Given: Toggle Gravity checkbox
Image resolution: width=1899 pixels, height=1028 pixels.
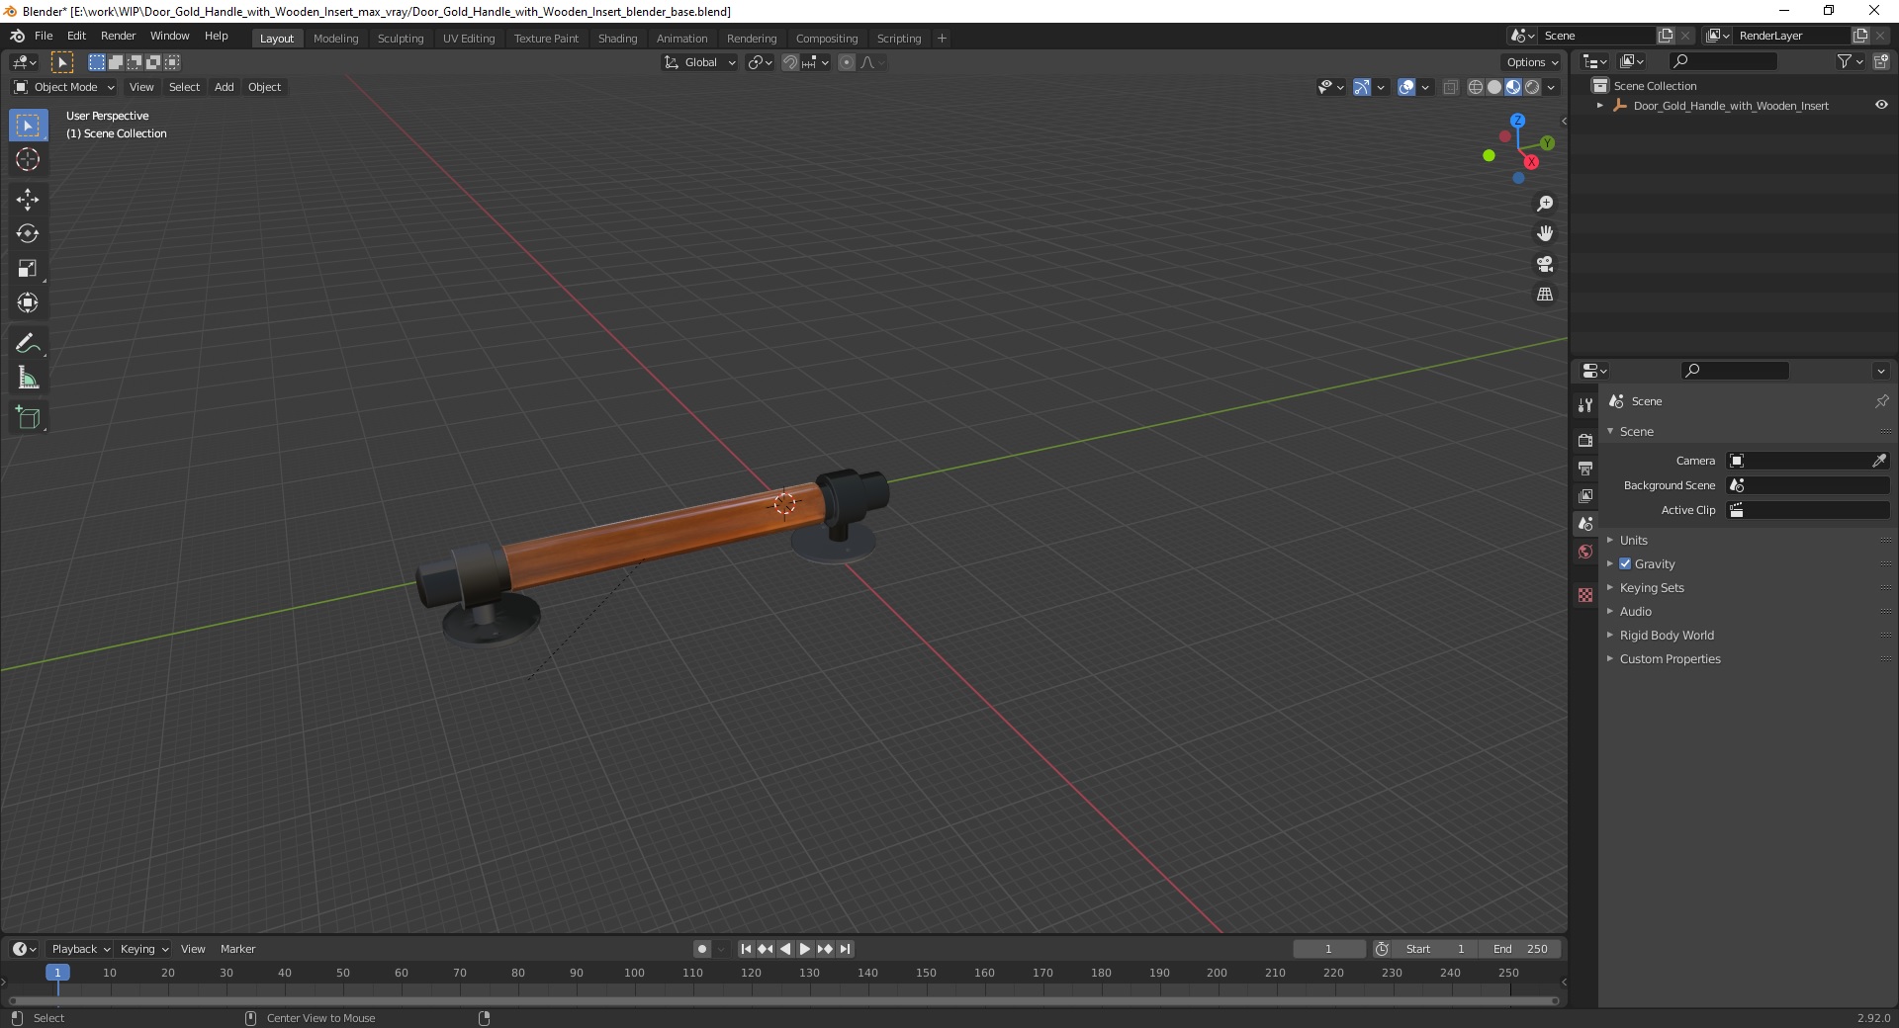Looking at the screenshot, I should [1625, 563].
